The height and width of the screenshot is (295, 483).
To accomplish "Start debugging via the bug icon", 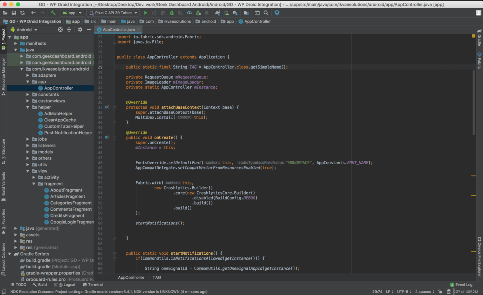I will pyautogui.click(x=172, y=13).
